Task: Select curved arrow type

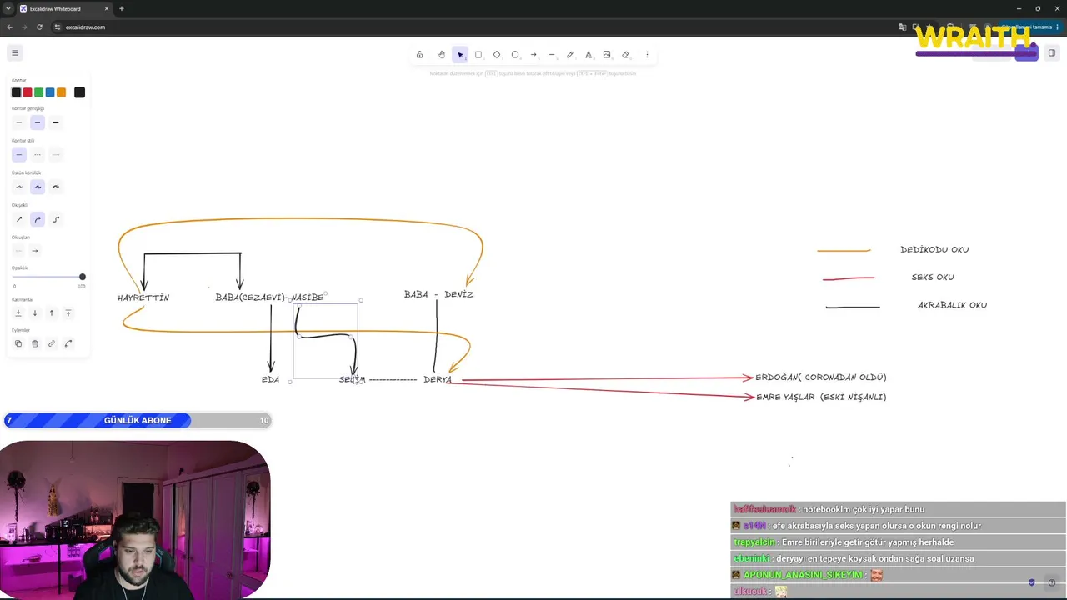Action: point(38,219)
